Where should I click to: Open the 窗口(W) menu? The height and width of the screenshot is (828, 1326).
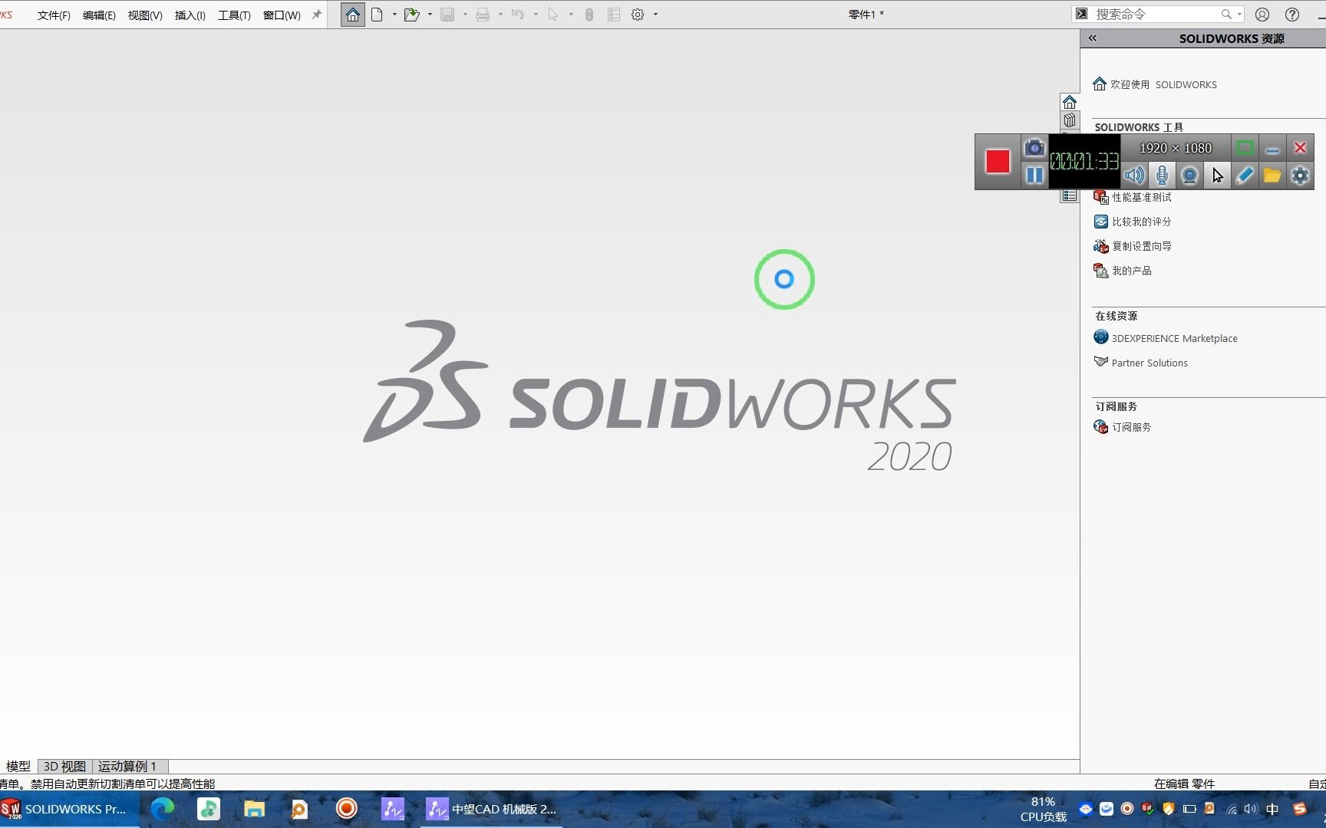coord(282,15)
